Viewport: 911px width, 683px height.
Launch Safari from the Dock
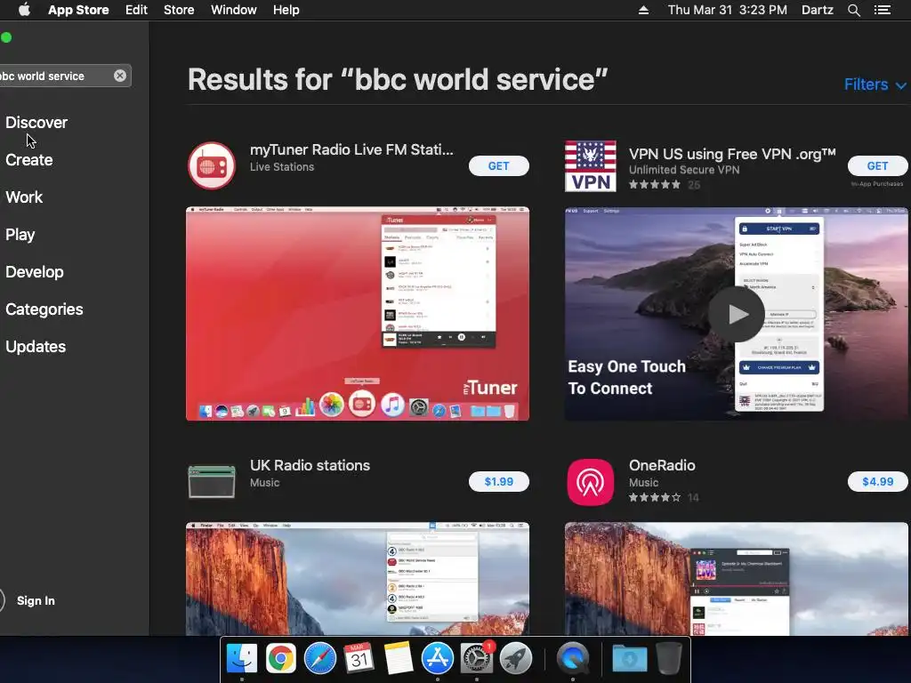click(319, 659)
